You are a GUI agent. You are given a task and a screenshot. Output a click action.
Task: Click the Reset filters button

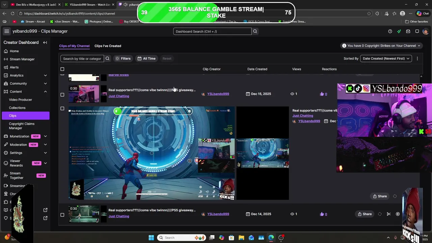click(x=167, y=58)
